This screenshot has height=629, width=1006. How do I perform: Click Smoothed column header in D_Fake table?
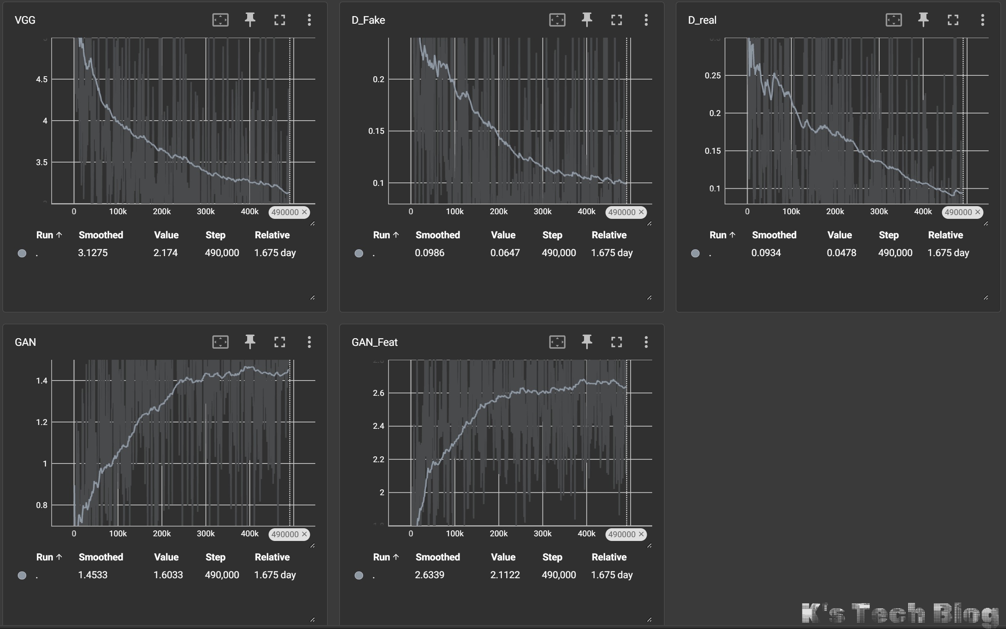point(437,235)
